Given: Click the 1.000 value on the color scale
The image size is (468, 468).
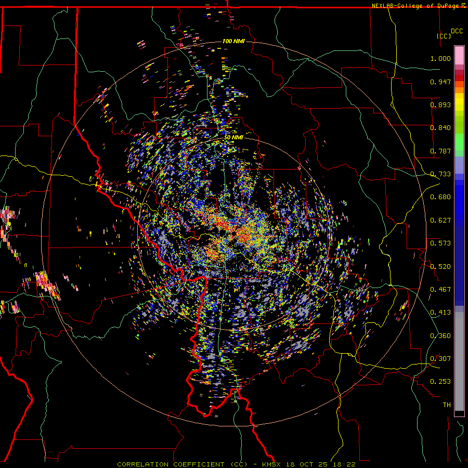Looking at the screenshot, I should click(440, 58).
